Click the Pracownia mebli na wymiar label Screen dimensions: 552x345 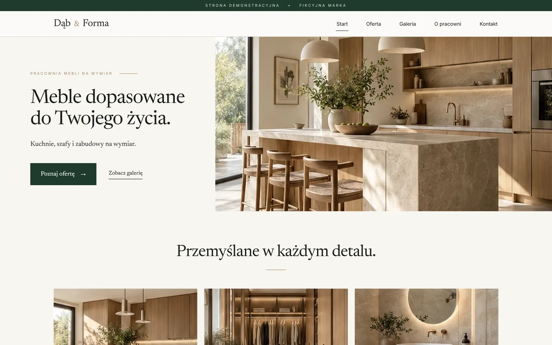[71, 73]
